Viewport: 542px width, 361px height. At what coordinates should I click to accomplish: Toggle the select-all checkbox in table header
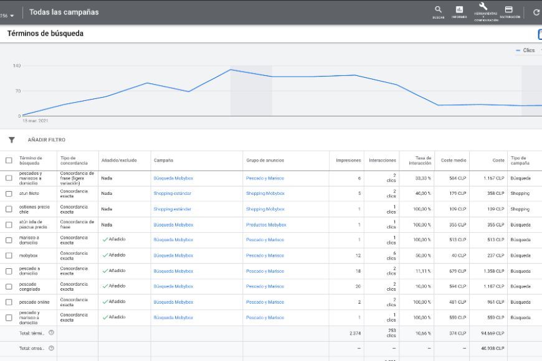[9, 161]
